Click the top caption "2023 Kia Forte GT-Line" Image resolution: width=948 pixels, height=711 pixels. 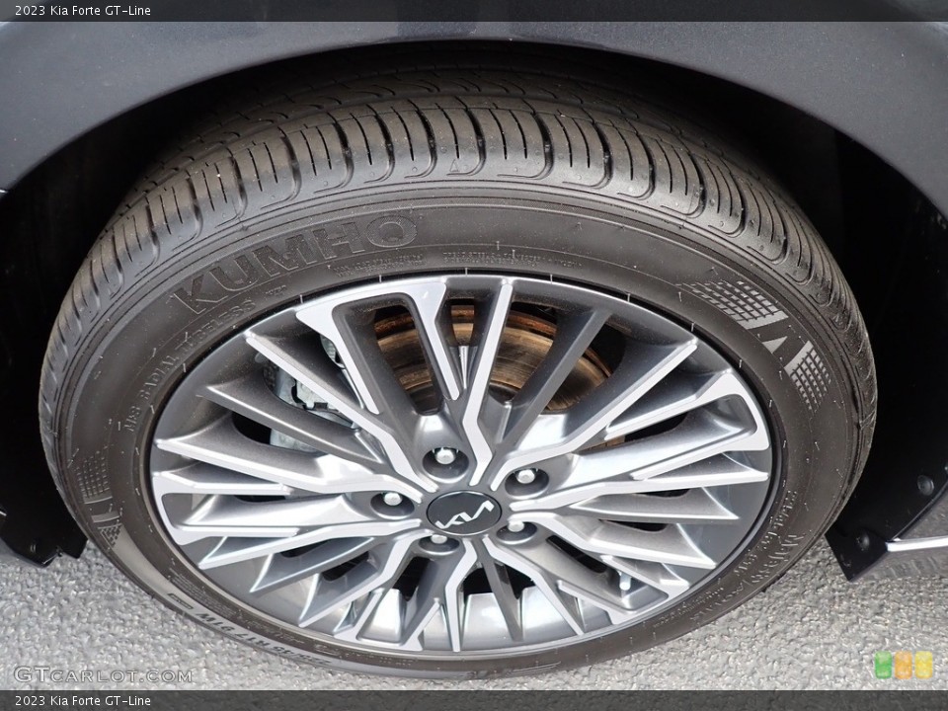click(x=83, y=10)
